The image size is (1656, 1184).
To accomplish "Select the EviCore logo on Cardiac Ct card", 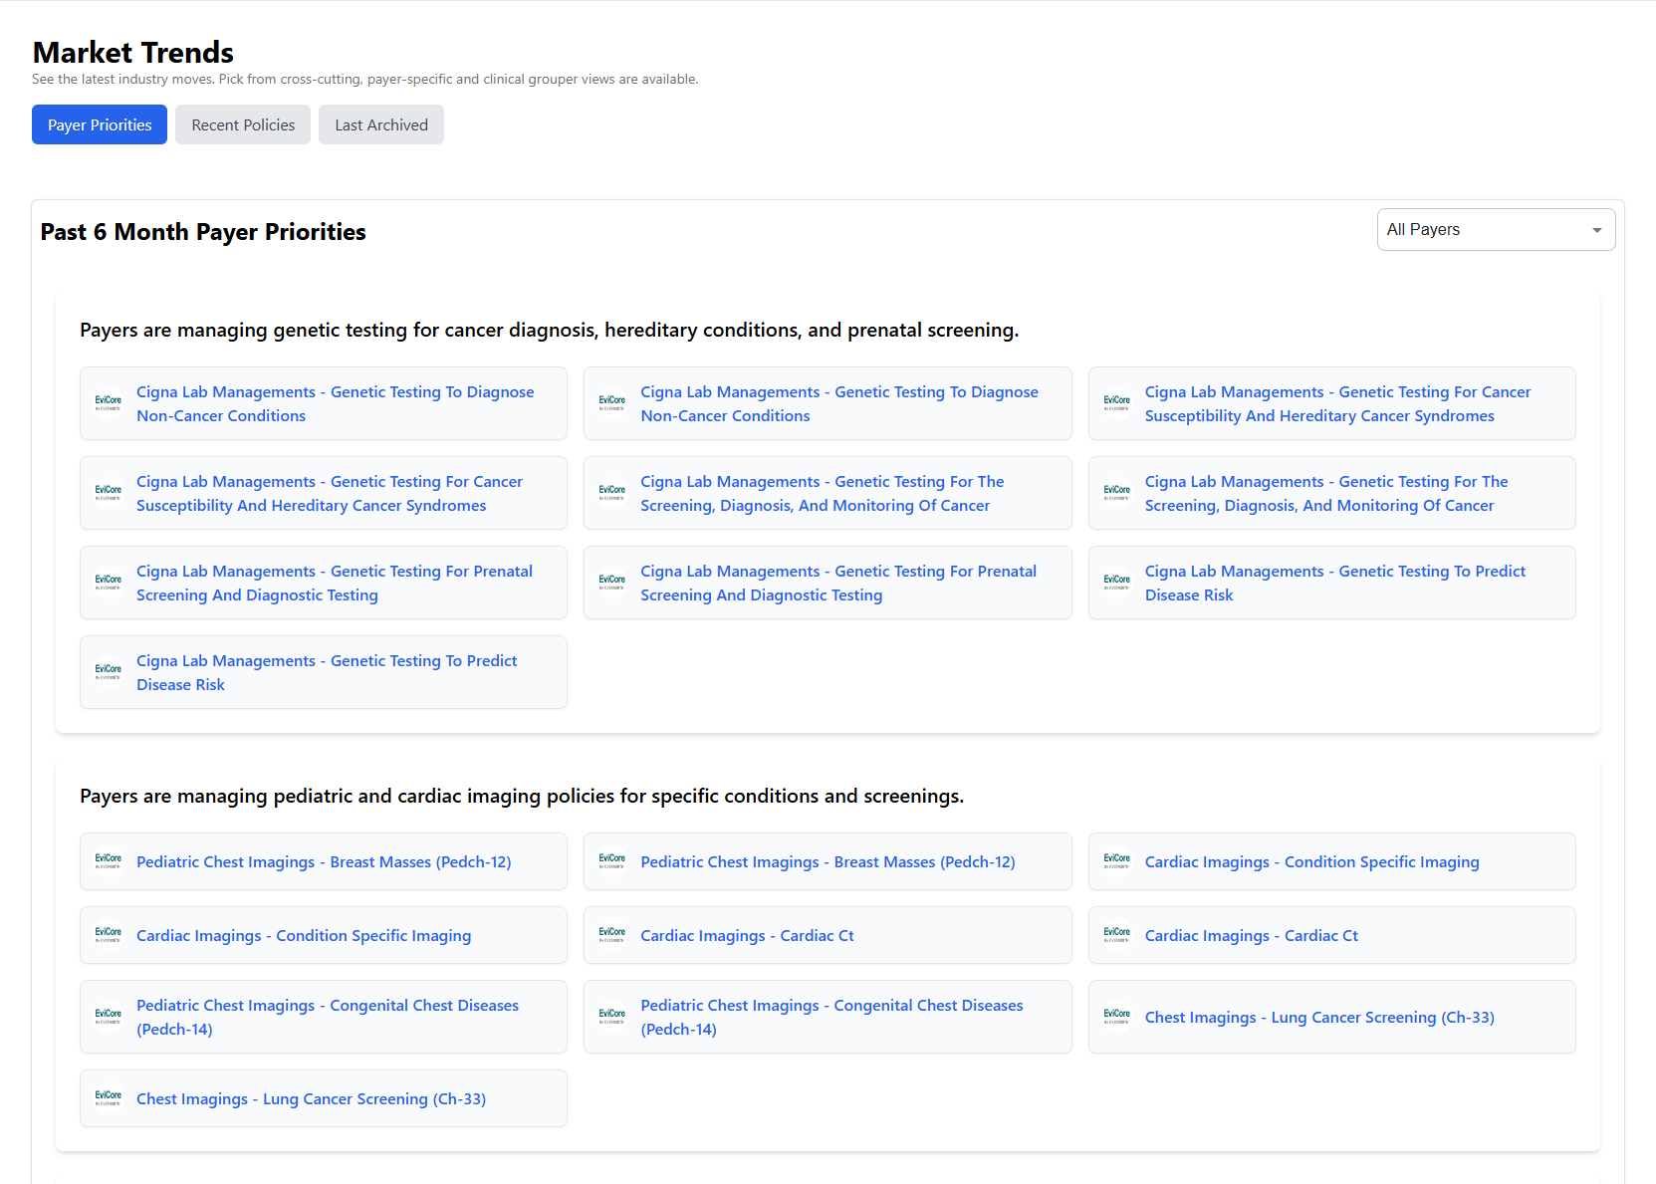I will pyautogui.click(x=611, y=934).
